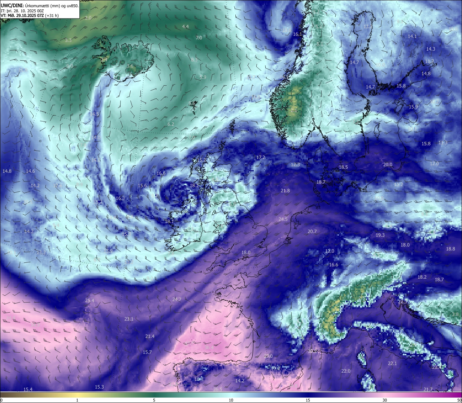The image size is (462, 403).
Task: Click the 26.5 value over northern Spain
Action: pyautogui.click(x=218, y=390)
